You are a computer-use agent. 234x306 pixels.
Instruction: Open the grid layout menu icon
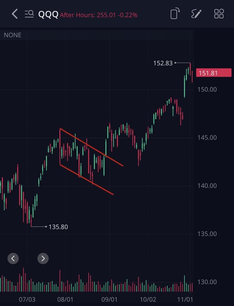(219, 14)
